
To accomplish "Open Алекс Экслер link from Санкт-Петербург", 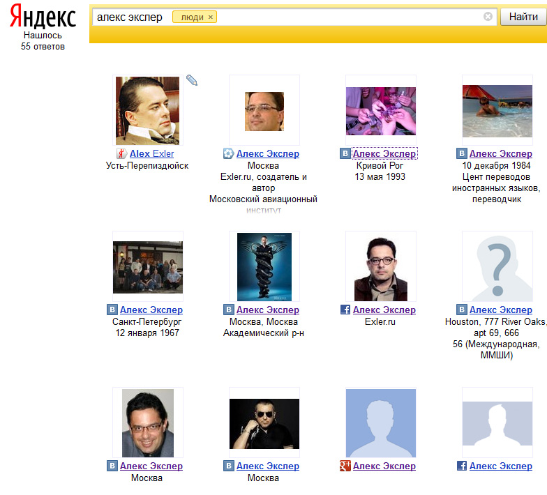I will (151, 310).
